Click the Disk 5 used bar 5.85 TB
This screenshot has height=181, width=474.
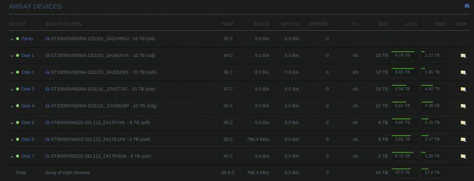(x=404, y=122)
